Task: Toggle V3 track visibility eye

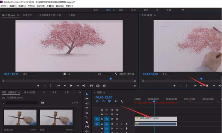Action: 117,110
